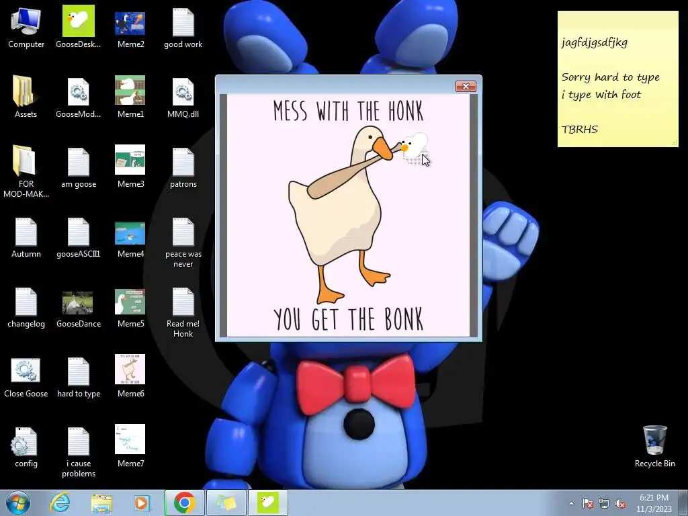Screen dimensions: 688x516
Task: Open the patrons text file
Action: tap(183, 167)
